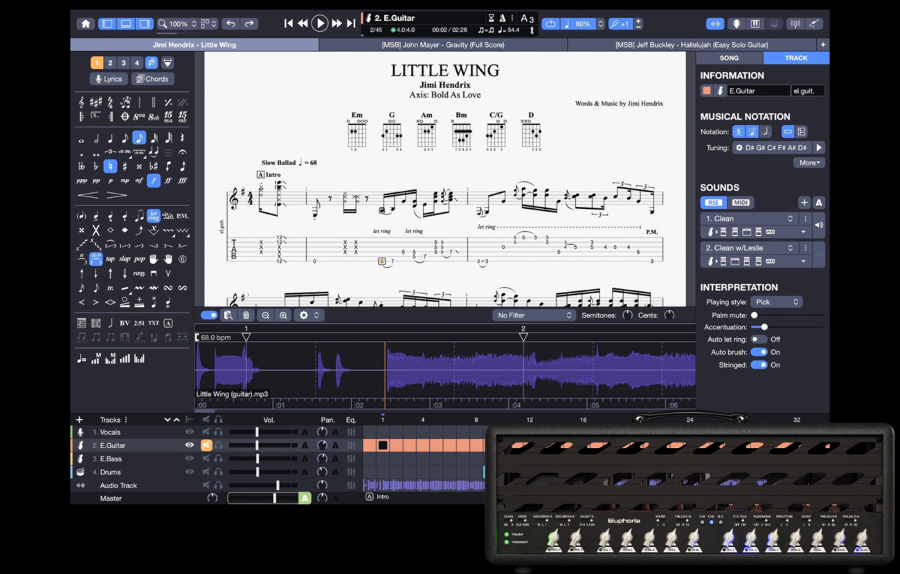Viewport: 900px width, 574px height.
Task: Click the audio track trash icon
Action: [246, 315]
